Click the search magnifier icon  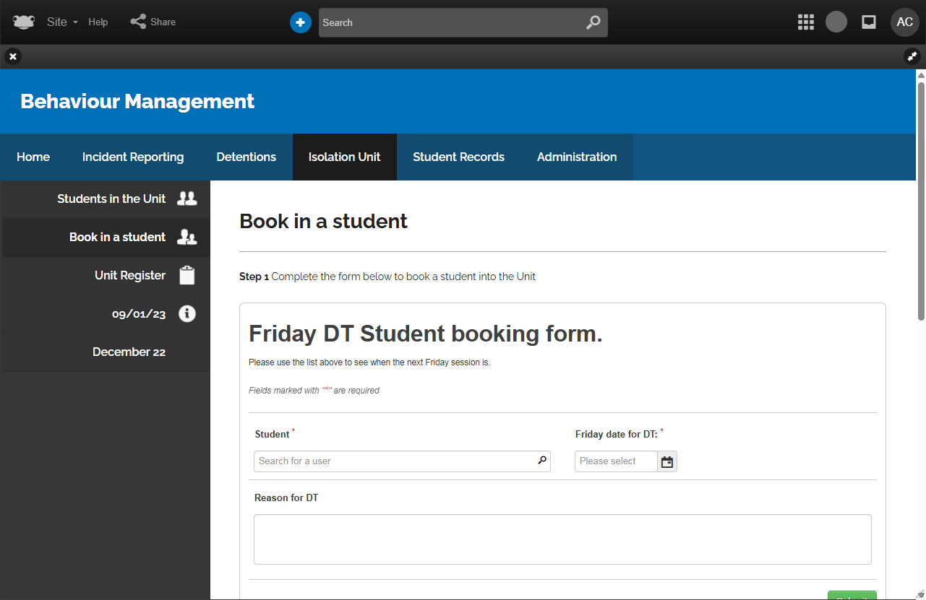(x=593, y=22)
